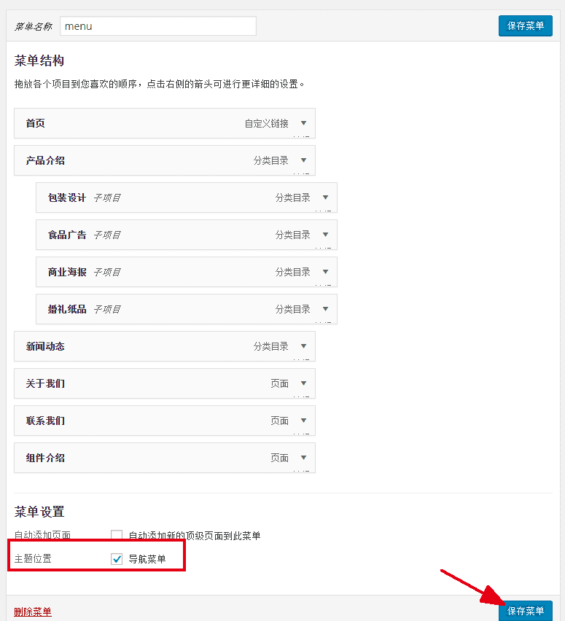
Task: Click the bottom 保存菜单 button
Action: click(525, 611)
